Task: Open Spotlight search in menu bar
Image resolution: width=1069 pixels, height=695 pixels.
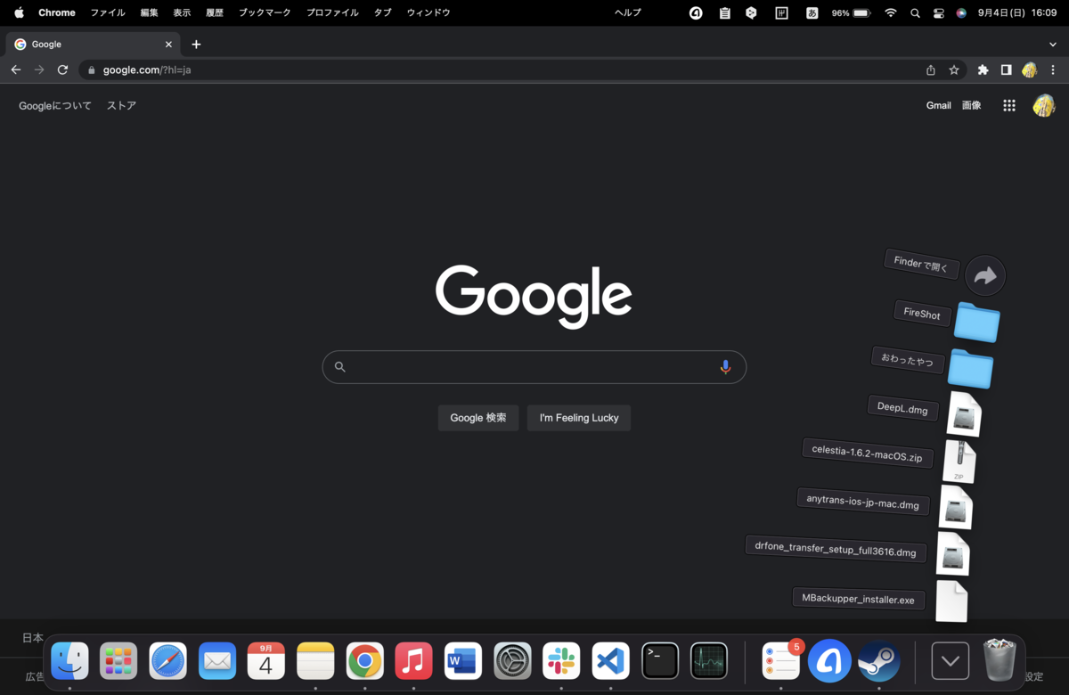Action: point(915,12)
